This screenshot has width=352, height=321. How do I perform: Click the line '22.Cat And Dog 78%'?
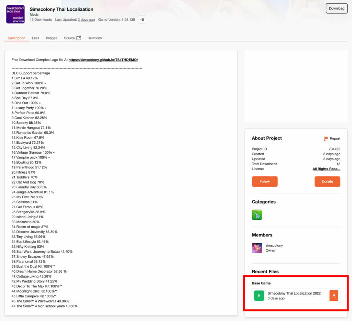pyautogui.click(x=28, y=182)
